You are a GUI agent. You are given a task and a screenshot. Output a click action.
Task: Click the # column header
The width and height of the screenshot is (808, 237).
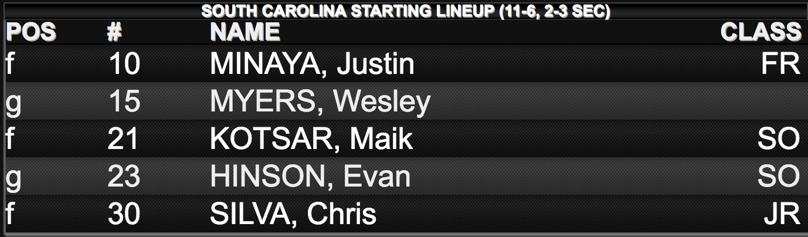pyautogui.click(x=115, y=32)
